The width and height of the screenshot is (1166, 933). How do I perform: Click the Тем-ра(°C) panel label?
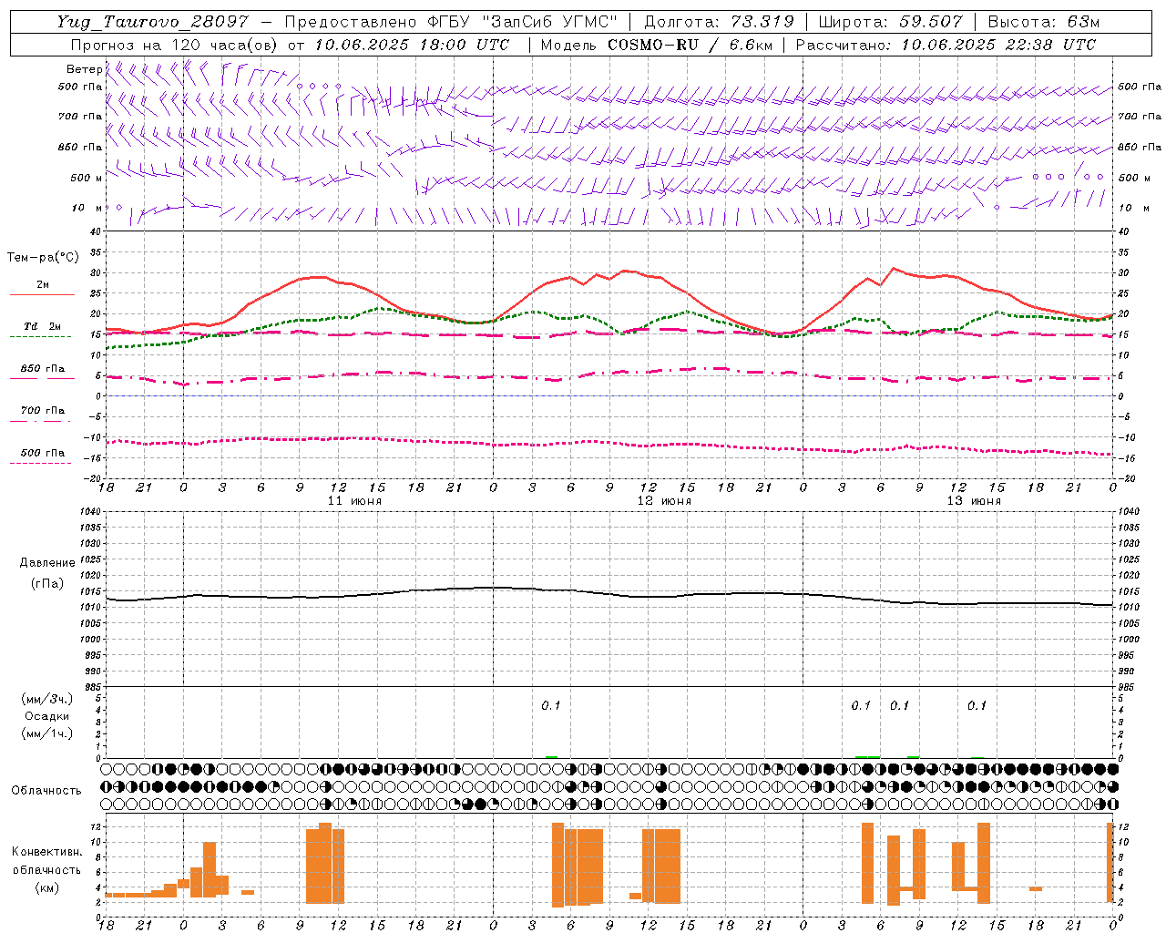click(44, 258)
